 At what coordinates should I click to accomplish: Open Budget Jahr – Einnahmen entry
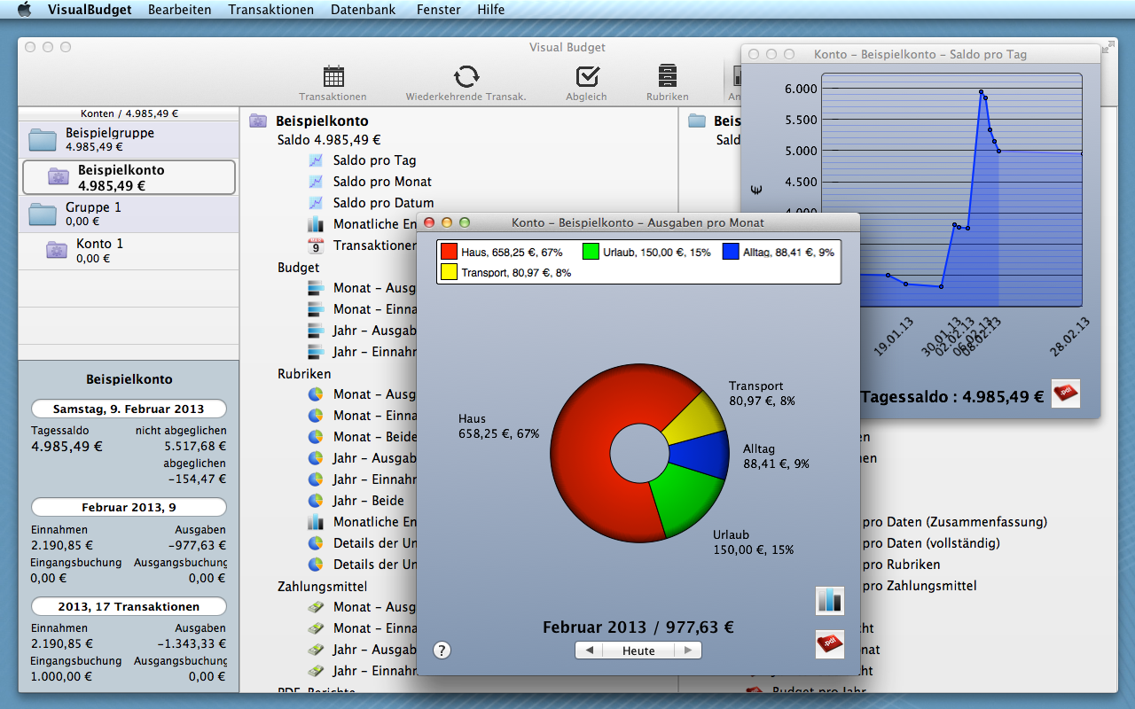(362, 352)
